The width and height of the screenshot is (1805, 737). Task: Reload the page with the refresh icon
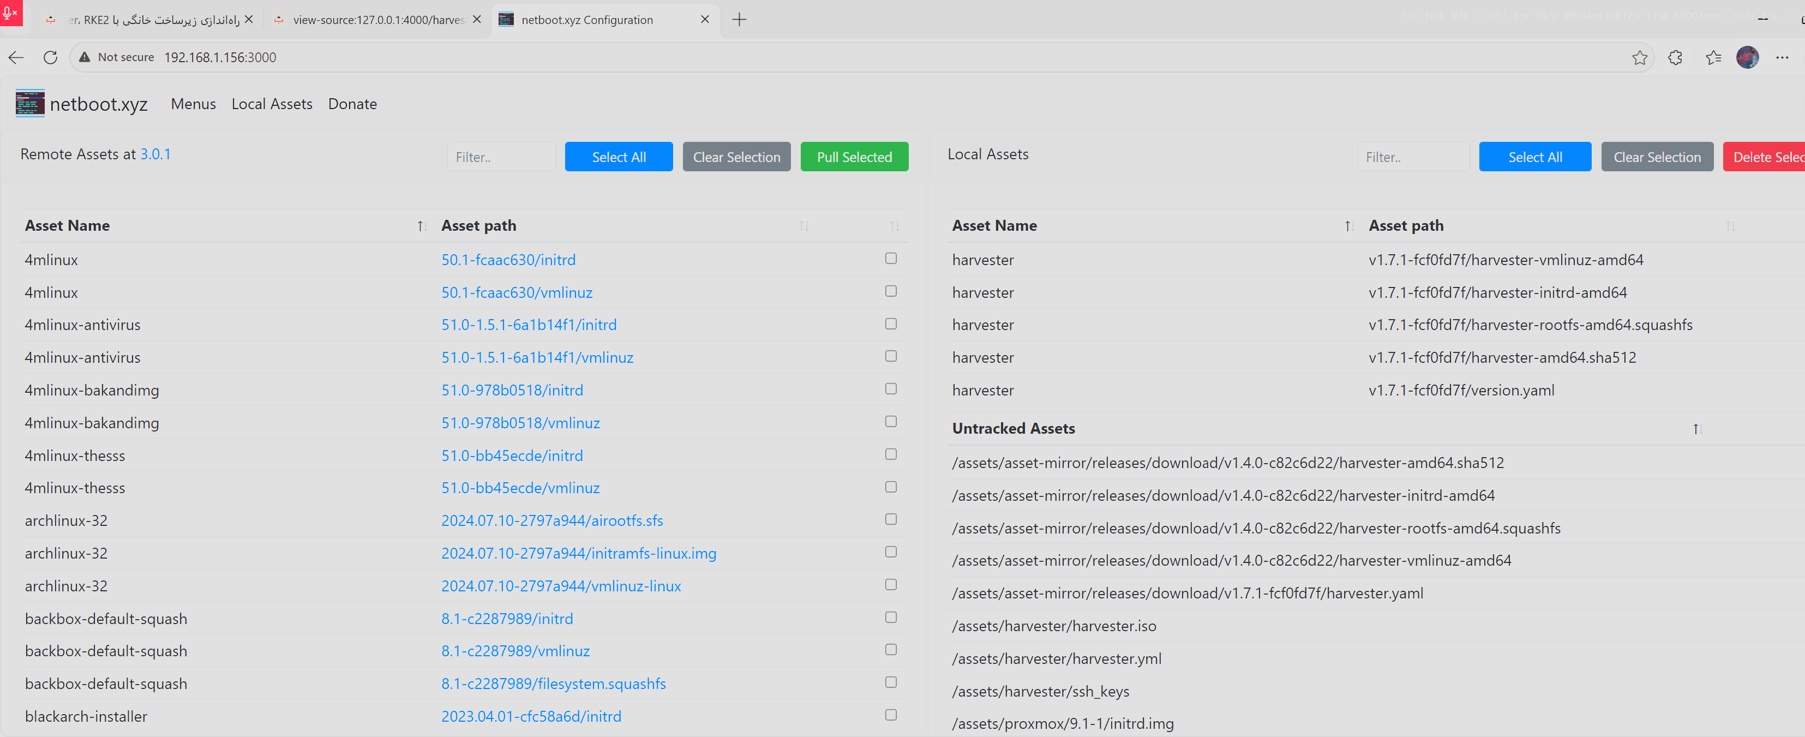tap(50, 57)
